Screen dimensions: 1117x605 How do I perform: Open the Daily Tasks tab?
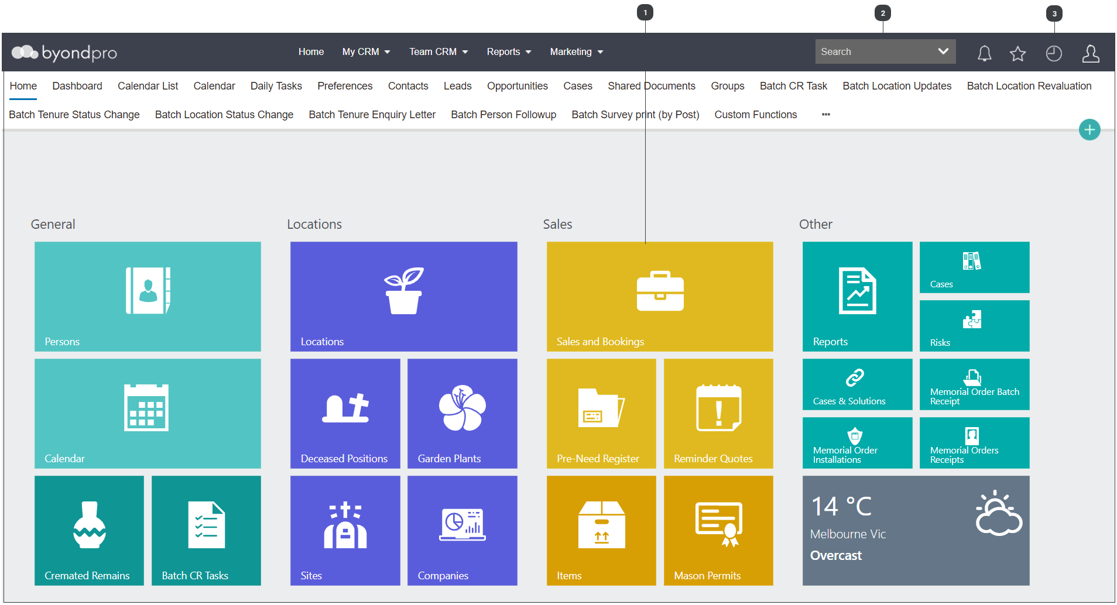pyautogui.click(x=276, y=86)
